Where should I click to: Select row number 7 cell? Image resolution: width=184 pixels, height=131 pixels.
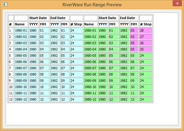11,68
